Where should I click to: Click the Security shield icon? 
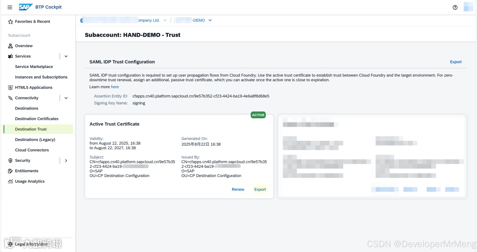tap(10, 161)
